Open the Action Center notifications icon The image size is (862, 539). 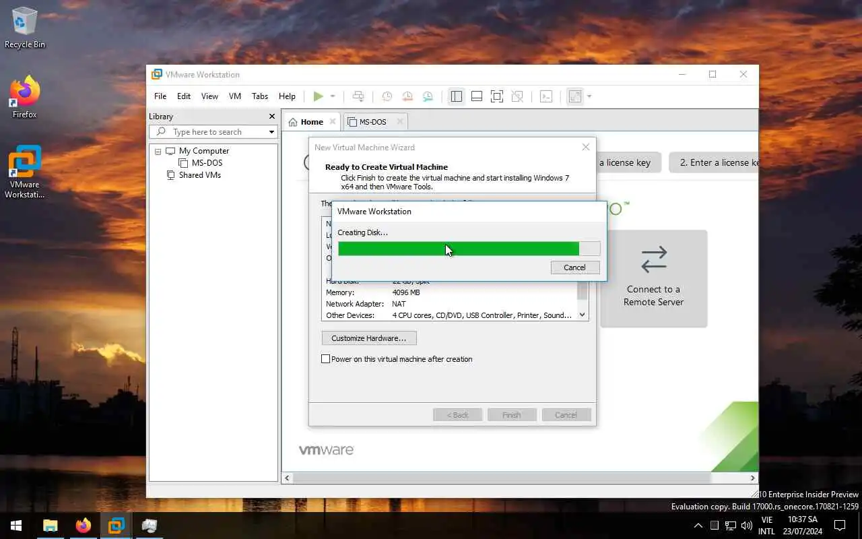click(840, 526)
